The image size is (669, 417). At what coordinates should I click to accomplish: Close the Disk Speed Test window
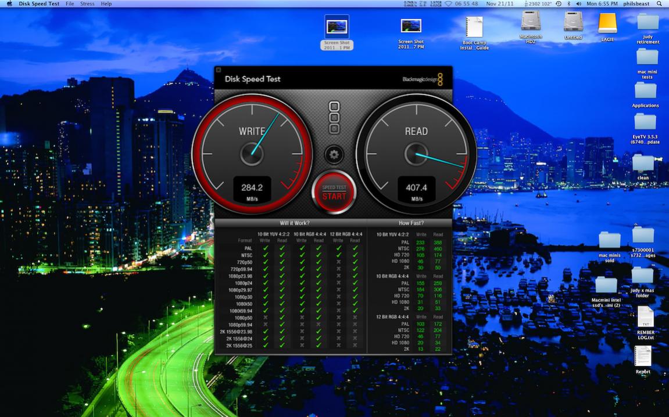(219, 70)
